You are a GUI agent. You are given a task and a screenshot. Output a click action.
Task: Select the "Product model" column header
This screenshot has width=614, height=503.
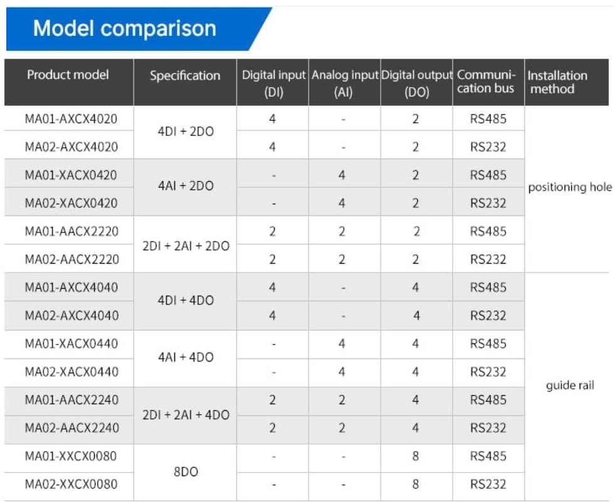68,75
